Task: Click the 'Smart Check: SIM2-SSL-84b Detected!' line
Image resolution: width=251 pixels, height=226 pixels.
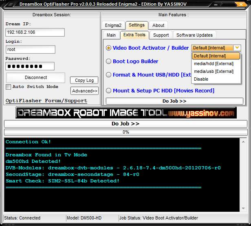Action: tap(62, 181)
